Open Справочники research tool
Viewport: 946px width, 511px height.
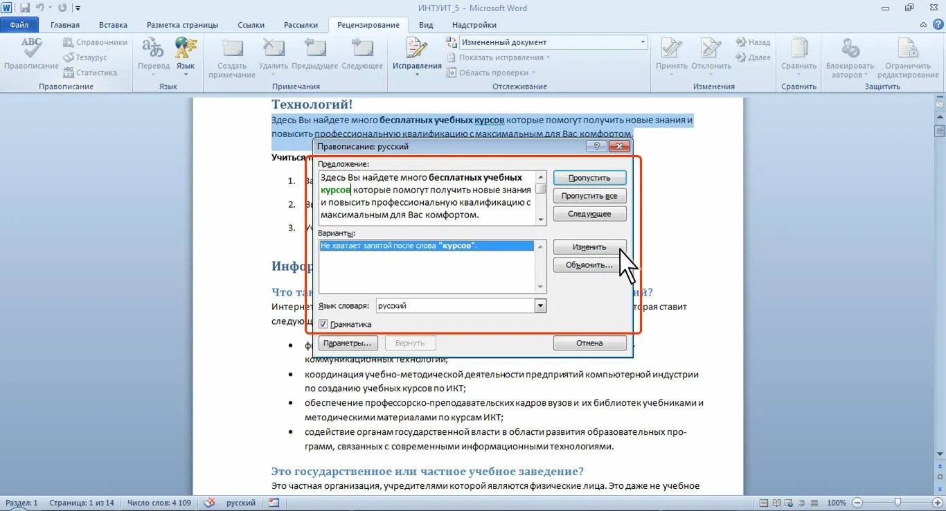[x=95, y=42]
